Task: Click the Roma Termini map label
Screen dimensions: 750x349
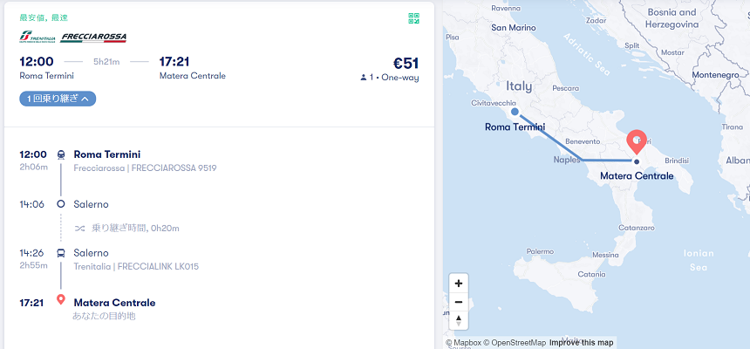Action: tap(515, 127)
